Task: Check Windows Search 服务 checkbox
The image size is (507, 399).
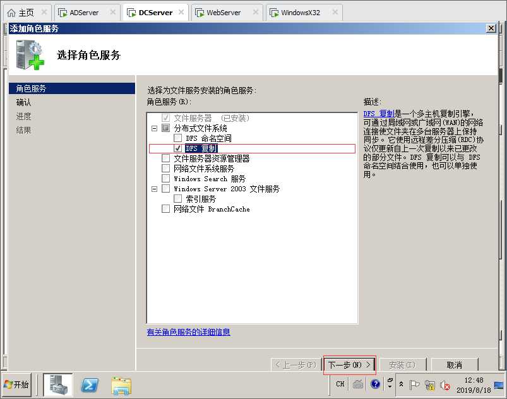Action: coord(165,179)
